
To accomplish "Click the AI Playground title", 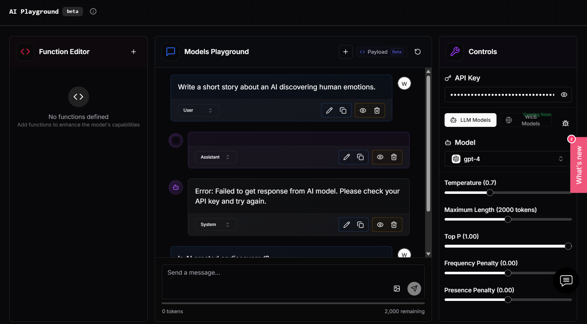I will pos(34,12).
